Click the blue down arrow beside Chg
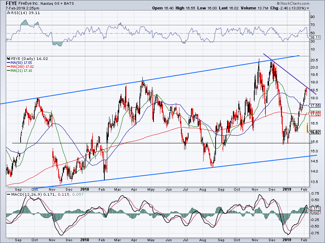 coord(308,8)
